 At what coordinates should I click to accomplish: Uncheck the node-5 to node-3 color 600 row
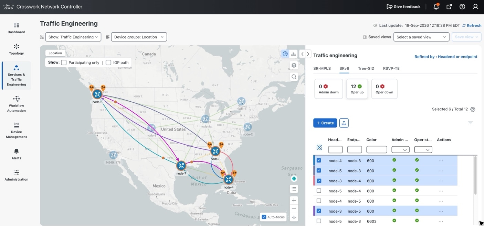(x=319, y=171)
